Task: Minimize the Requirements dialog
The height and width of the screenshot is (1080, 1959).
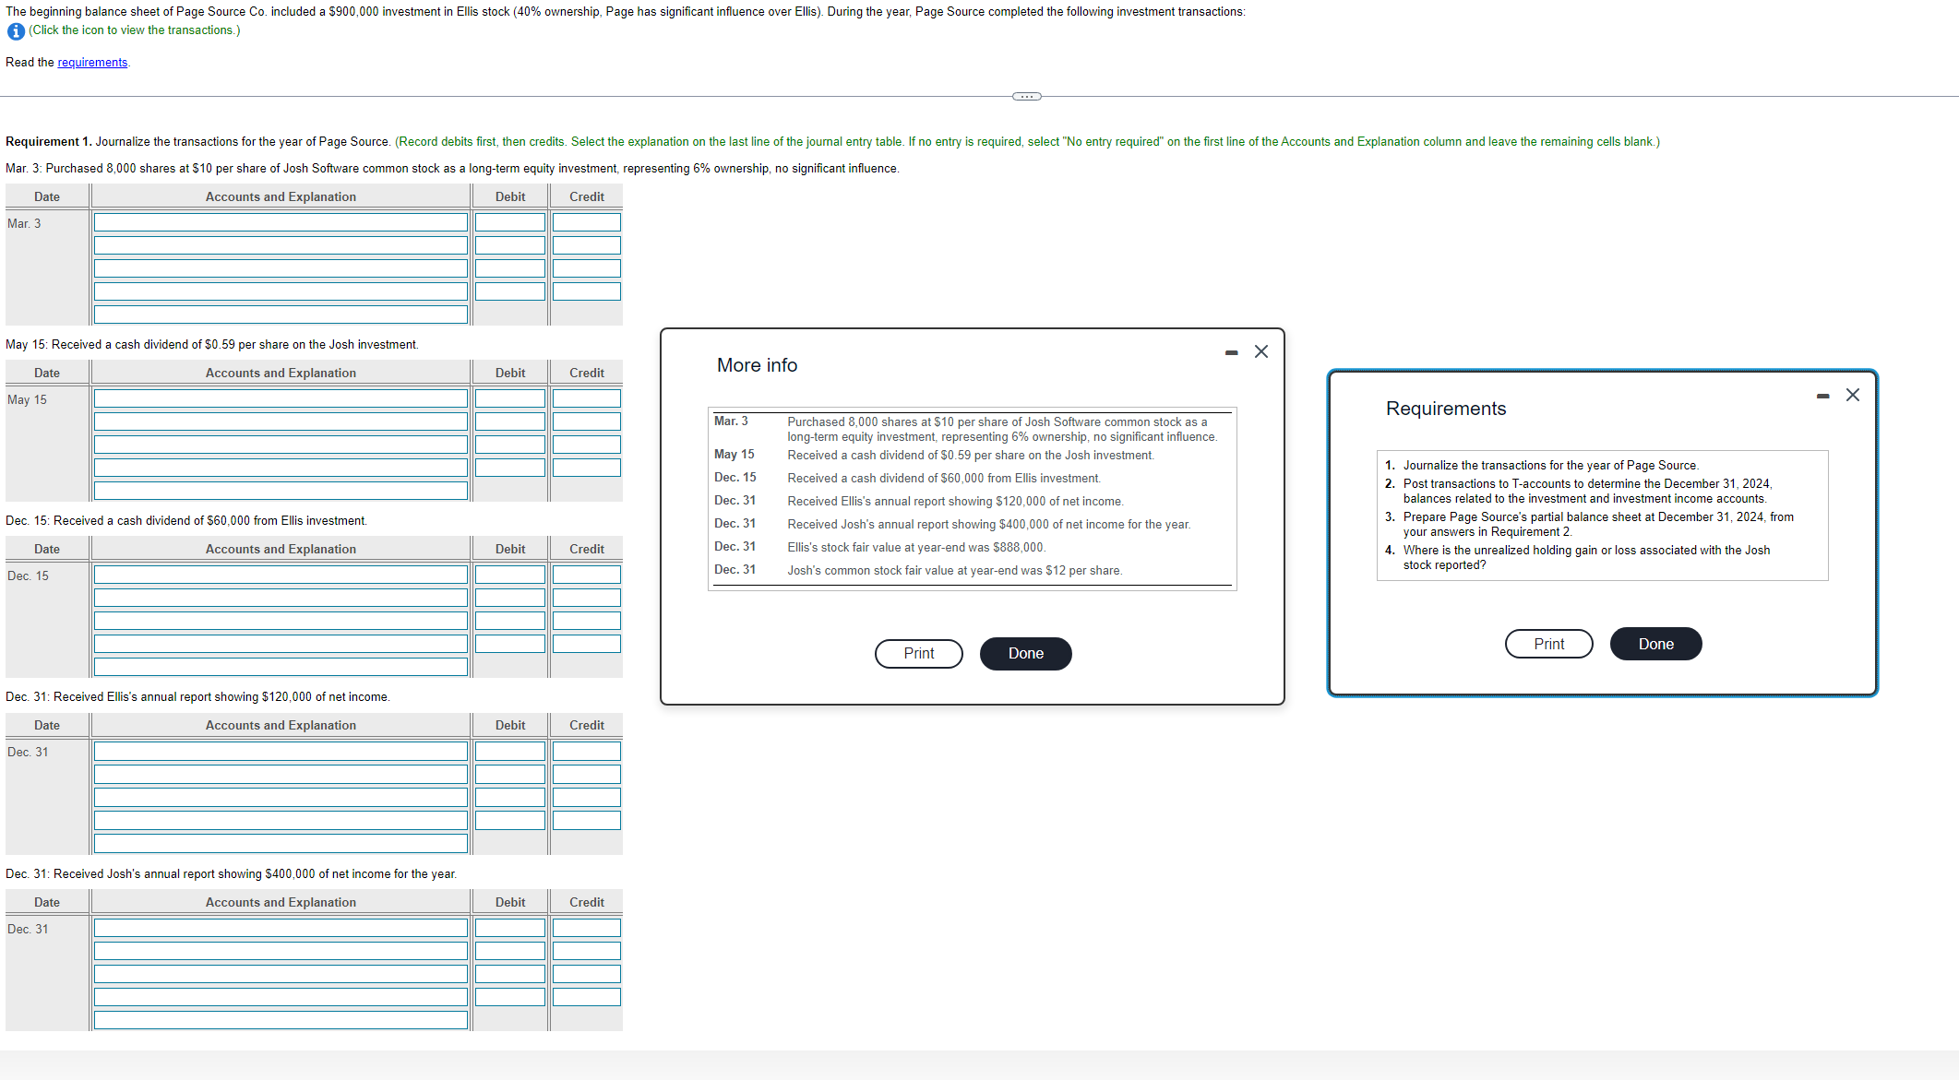Action: [x=1822, y=396]
